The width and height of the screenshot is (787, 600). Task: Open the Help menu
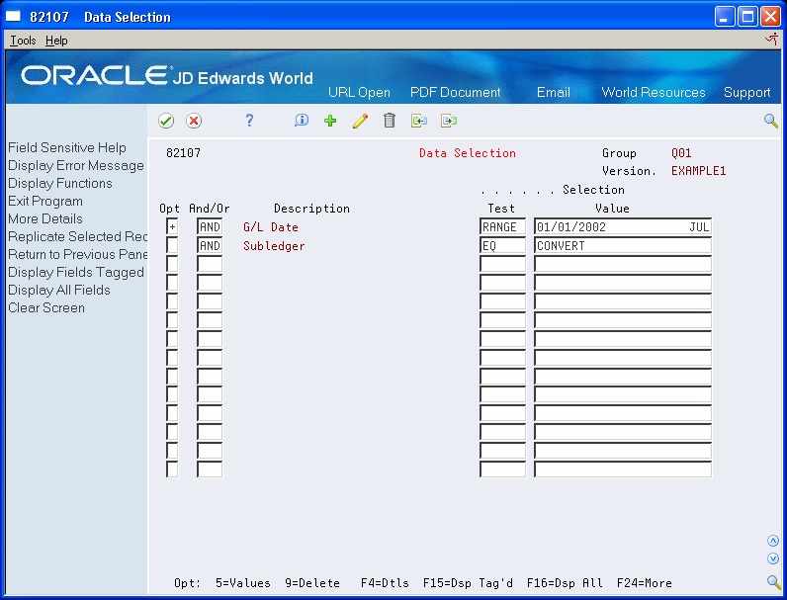click(56, 41)
